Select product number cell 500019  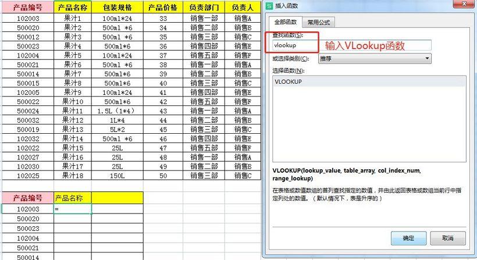(28, 129)
